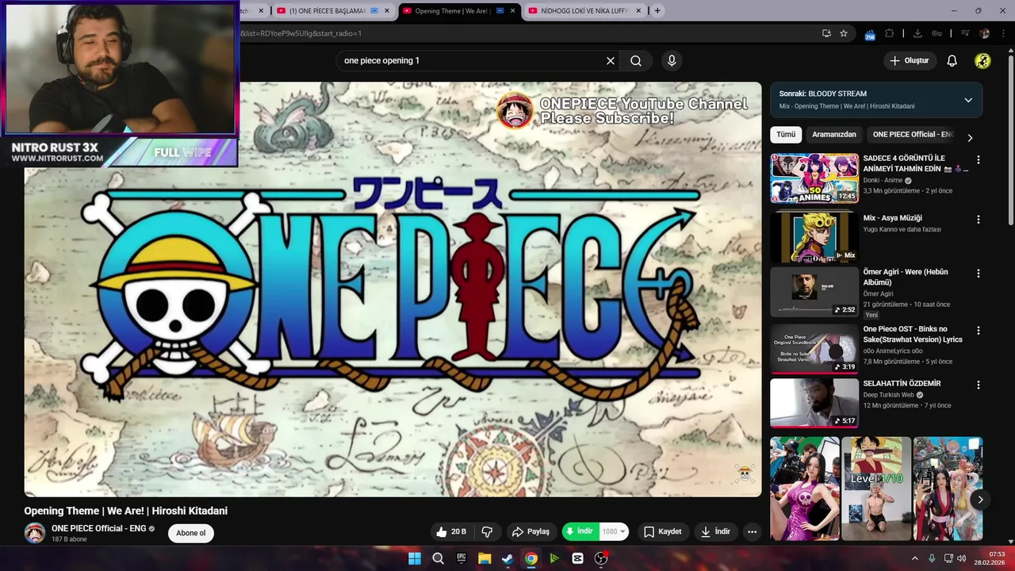Open the SELAHATTİN ÖZDEMİR video thumbnail
This screenshot has width=1015, height=571.
pyautogui.click(x=814, y=403)
